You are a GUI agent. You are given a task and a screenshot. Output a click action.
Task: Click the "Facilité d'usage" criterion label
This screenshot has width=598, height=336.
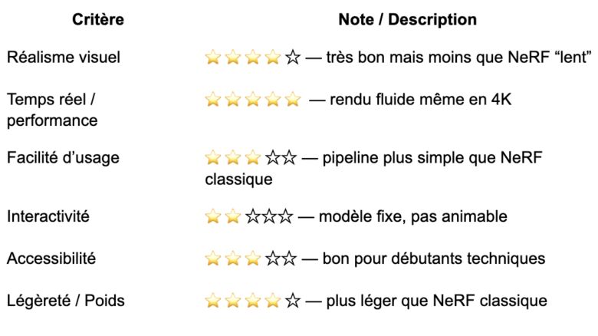click(63, 158)
